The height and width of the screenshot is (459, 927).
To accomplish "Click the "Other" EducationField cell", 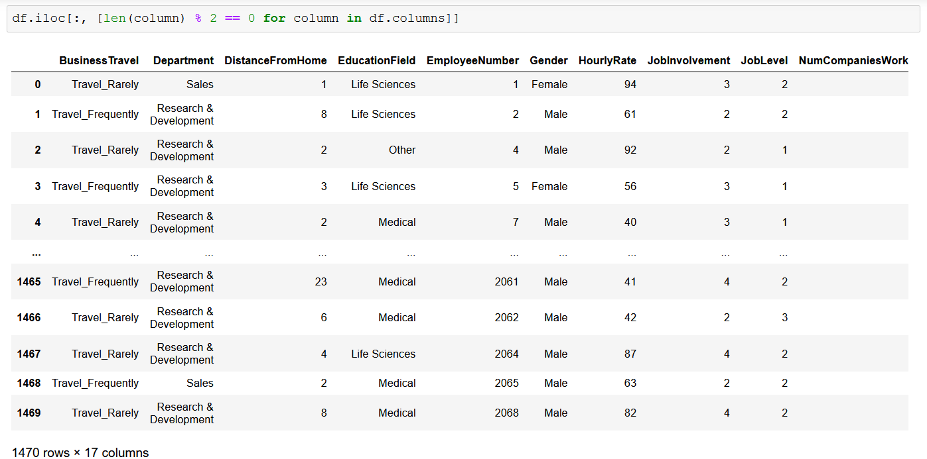I will click(402, 150).
